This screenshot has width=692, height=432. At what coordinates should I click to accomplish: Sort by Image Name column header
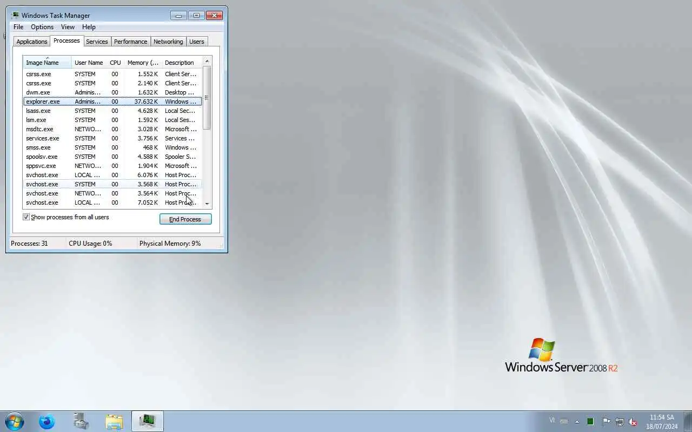click(46, 63)
